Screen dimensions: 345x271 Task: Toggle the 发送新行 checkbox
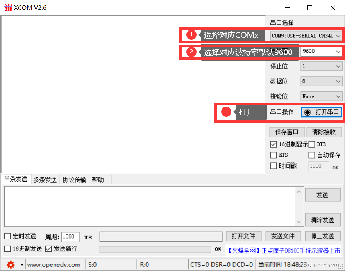(x=49, y=249)
